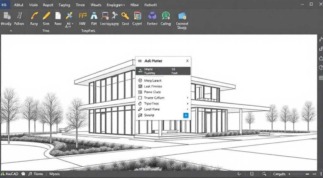Select Last Frintes in popup menu

click(x=153, y=86)
